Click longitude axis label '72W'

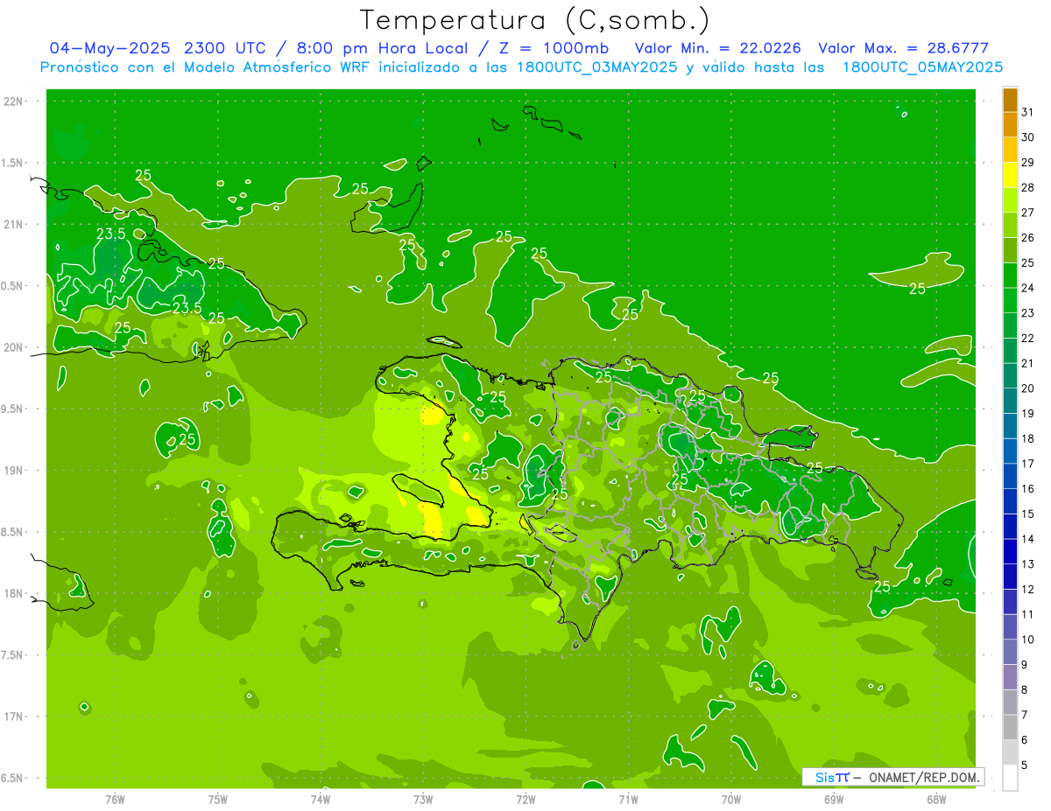point(525,800)
